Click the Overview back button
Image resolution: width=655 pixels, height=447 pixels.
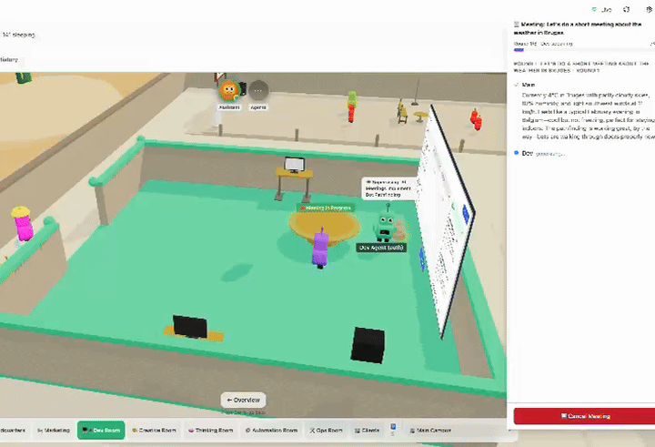[243, 400]
